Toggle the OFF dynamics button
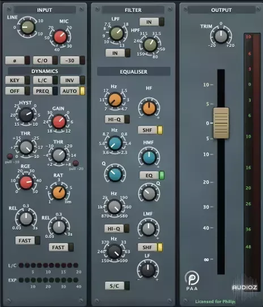Viewport: 263px width, 307px height. pyautogui.click(x=18, y=91)
